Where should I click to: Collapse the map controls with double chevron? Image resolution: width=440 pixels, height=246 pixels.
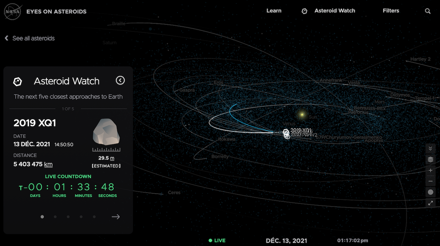[431, 148]
